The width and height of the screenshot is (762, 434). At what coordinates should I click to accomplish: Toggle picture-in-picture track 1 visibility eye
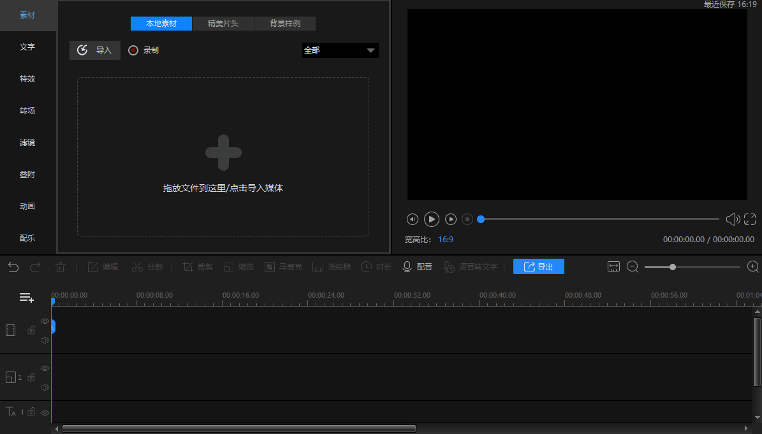(45, 368)
